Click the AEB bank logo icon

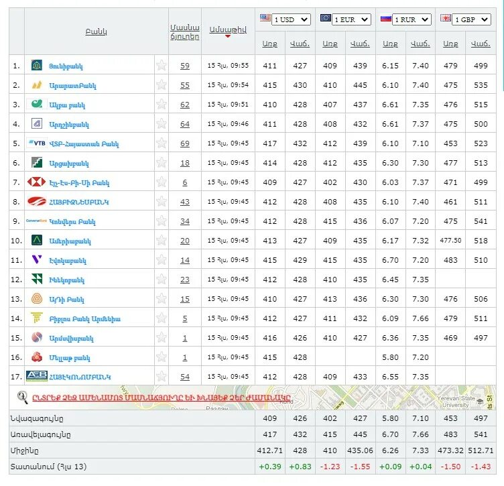(37, 376)
